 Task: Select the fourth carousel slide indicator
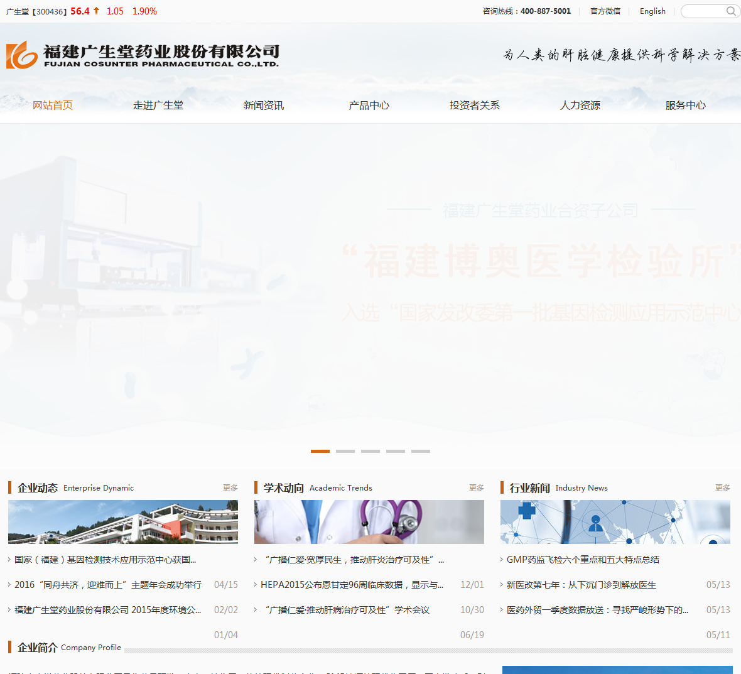[395, 451]
